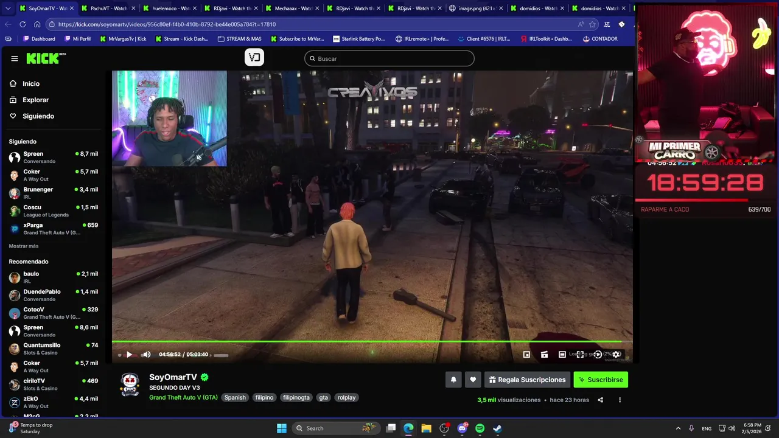Open File Explorer from the taskbar
Image resolution: width=779 pixels, height=438 pixels.
(x=426, y=428)
